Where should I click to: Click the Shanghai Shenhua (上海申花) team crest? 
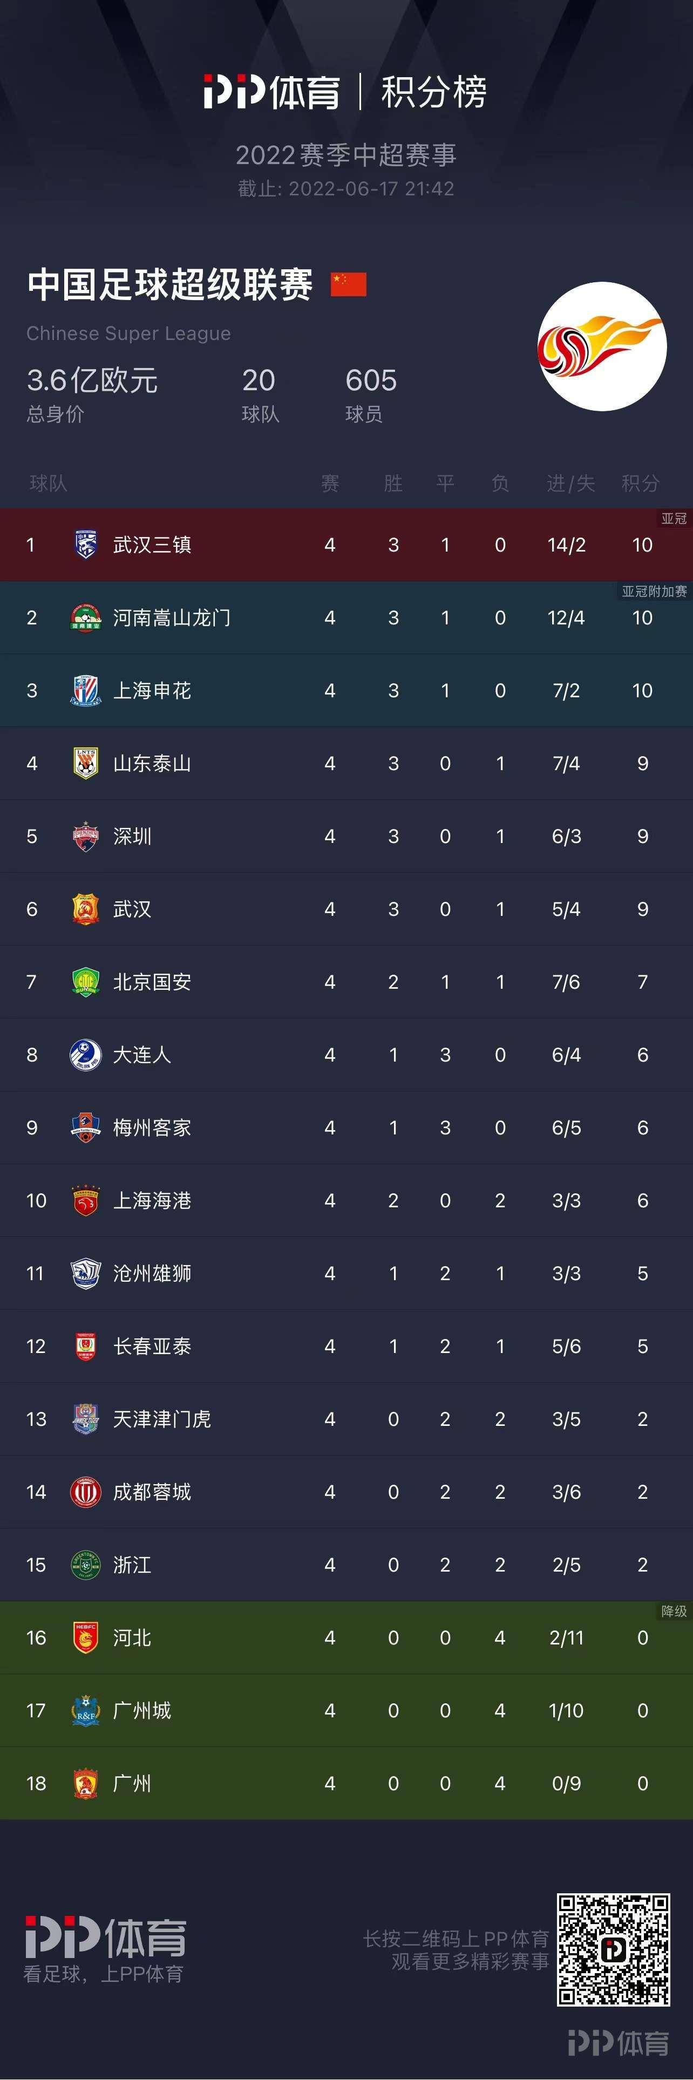pos(86,690)
